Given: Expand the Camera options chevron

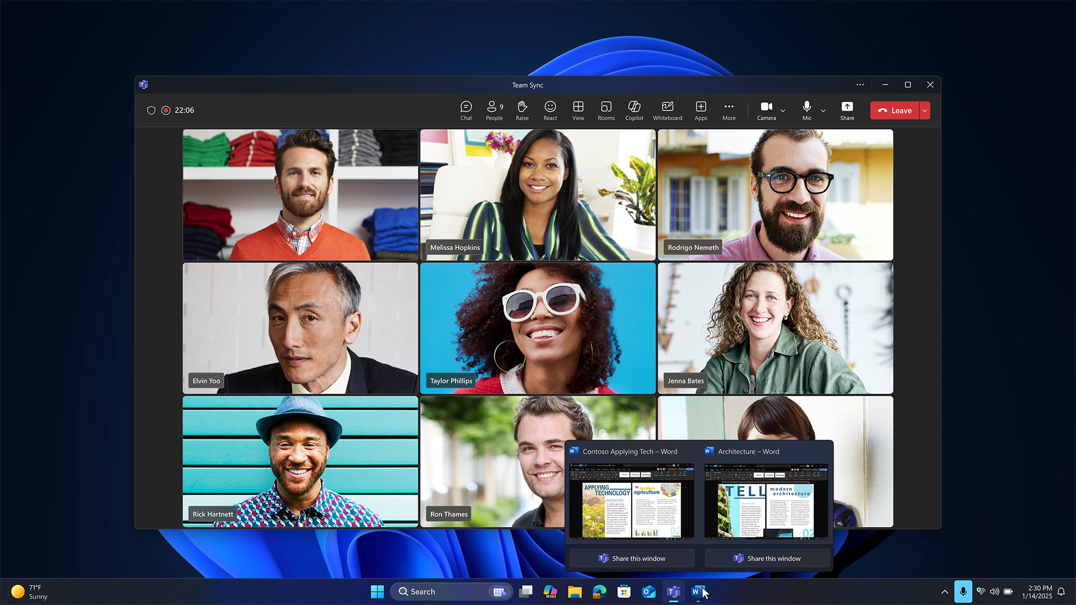Looking at the screenshot, I should pyautogui.click(x=783, y=111).
